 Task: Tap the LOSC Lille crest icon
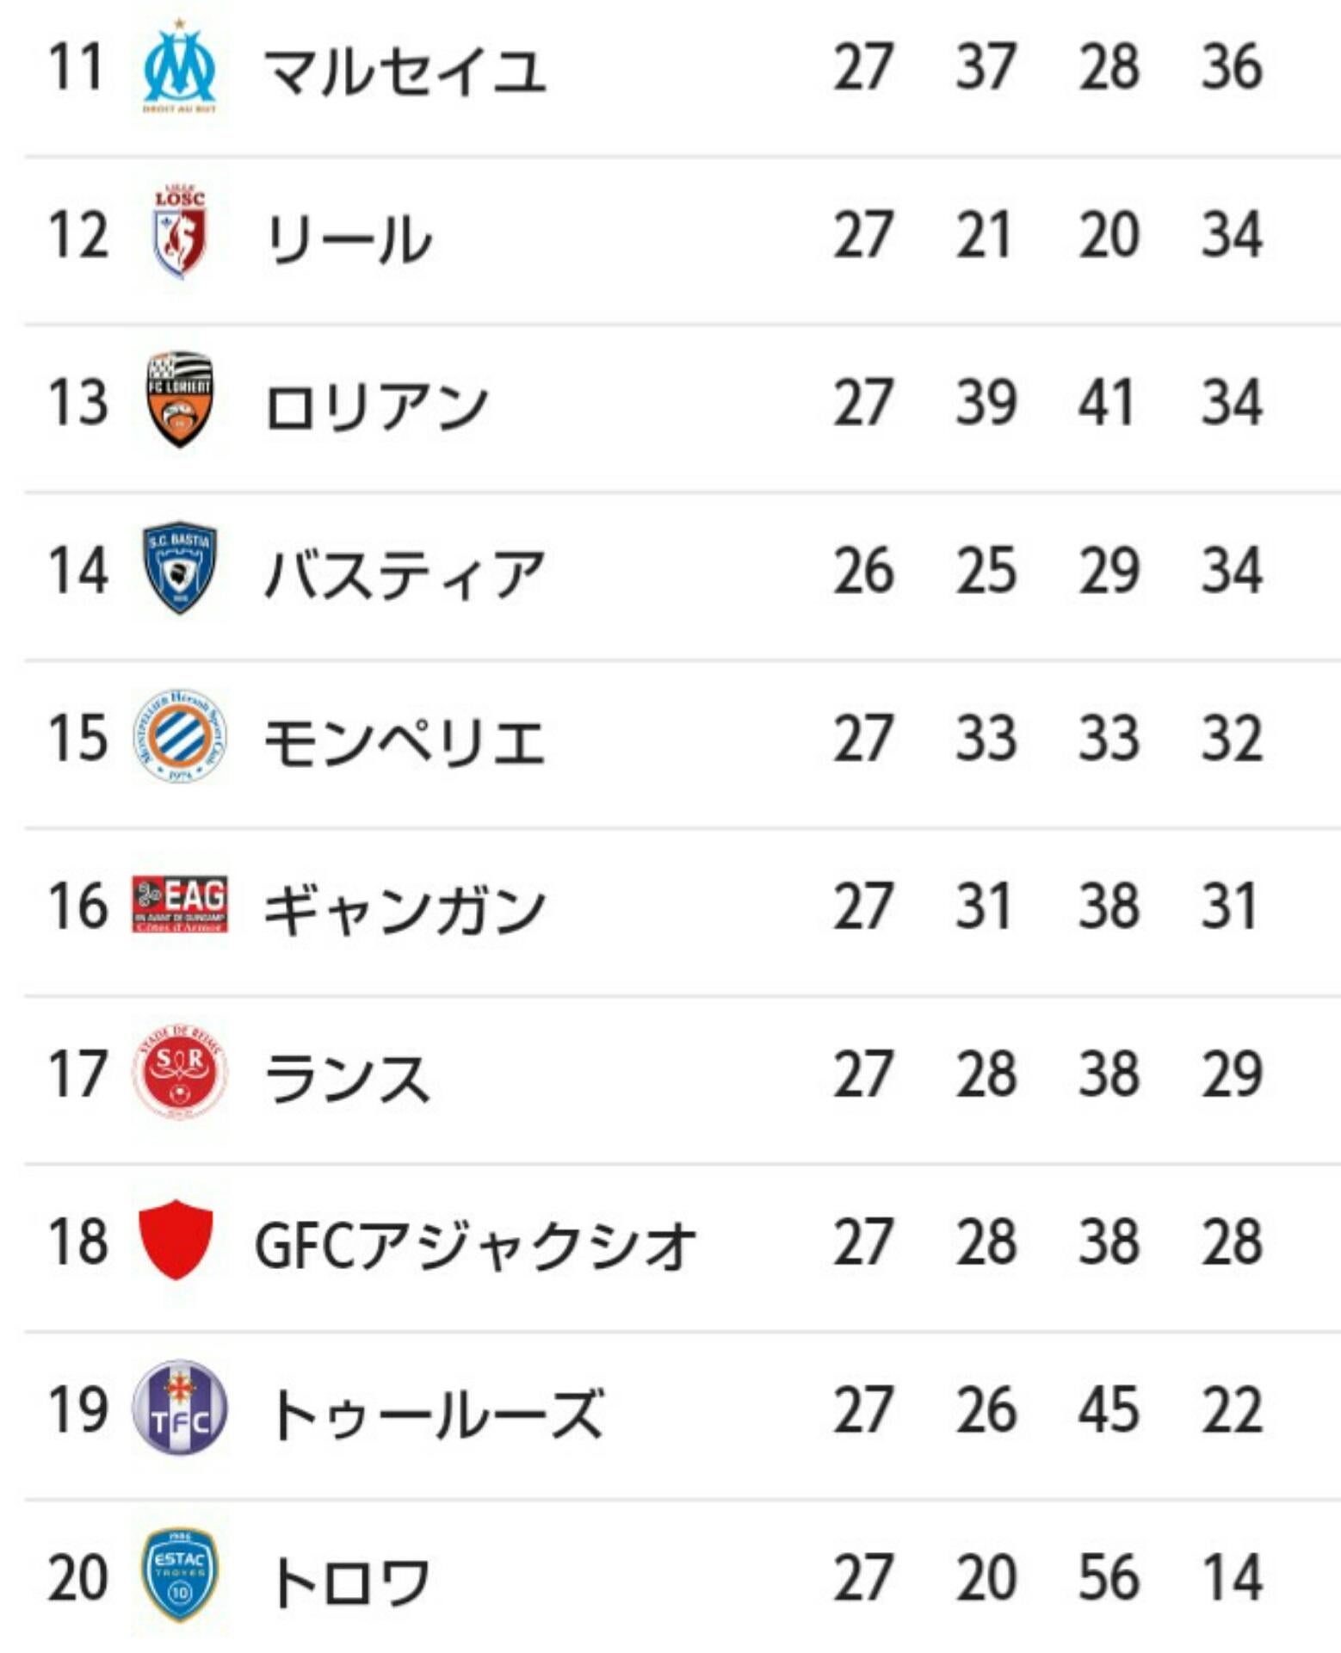(x=179, y=232)
